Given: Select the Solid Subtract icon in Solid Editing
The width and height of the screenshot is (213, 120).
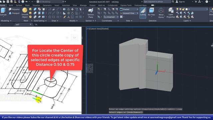Looking at the screenshot, I should (35, 13).
